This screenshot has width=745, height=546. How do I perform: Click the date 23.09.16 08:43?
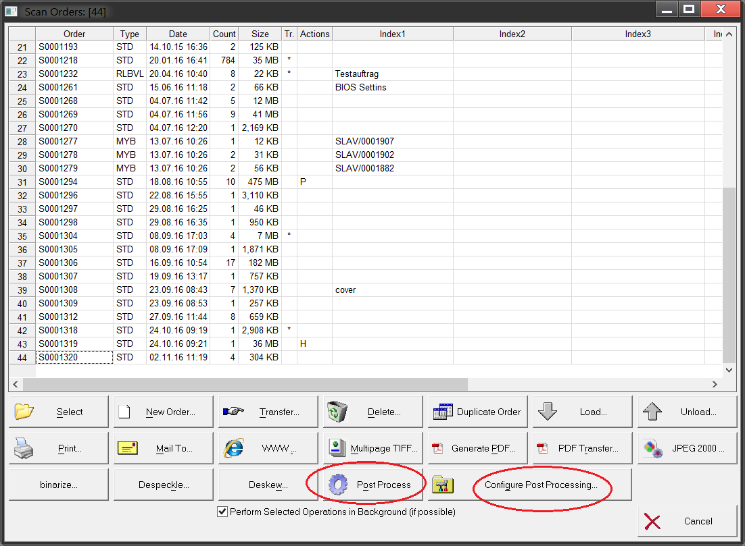178,290
